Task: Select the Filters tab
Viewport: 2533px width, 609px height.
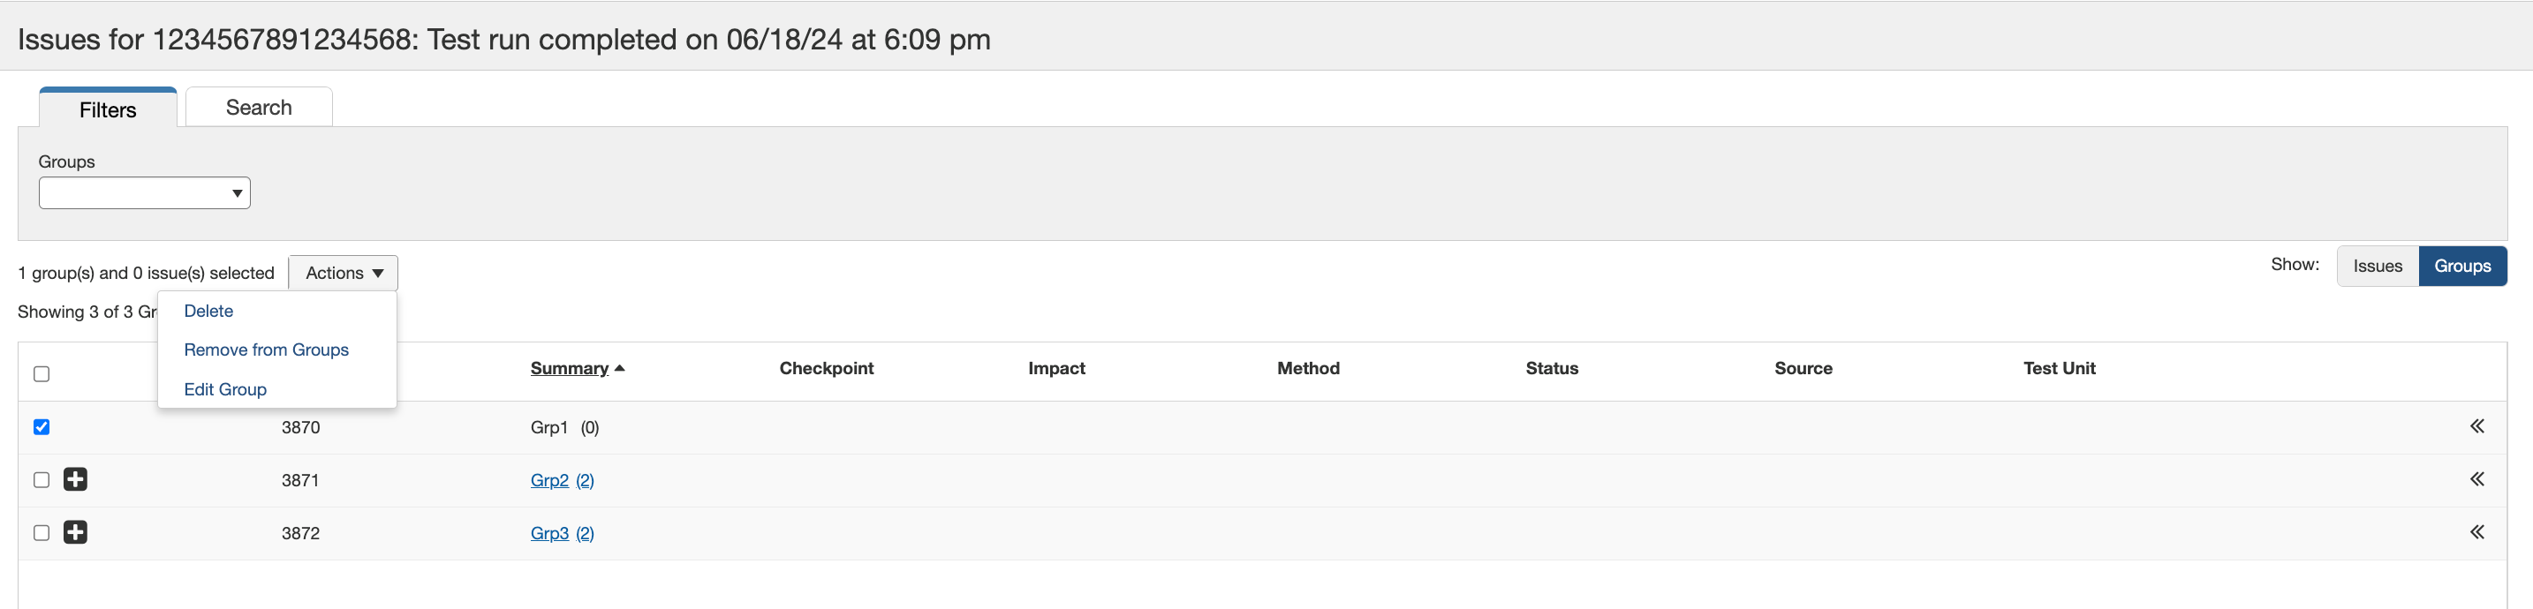Action: 108,109
